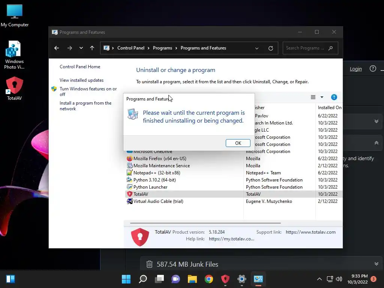This screenshot has height=288, width=384.
Task: Expand address bar history dropdown
Action: (256, 48)
